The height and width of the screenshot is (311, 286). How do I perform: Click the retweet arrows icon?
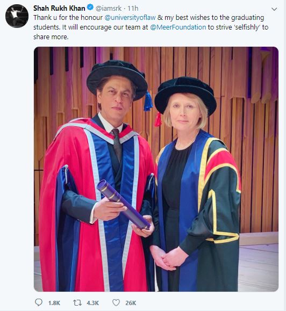pyautogui.click(x=77, y=303)
